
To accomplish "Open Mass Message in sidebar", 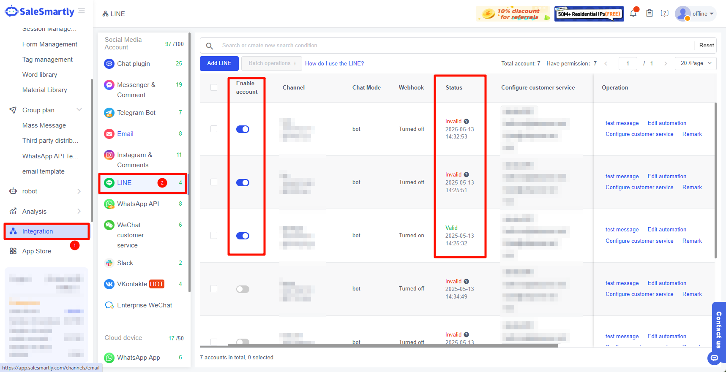I will pyautogui.click(x=44, y=125).
